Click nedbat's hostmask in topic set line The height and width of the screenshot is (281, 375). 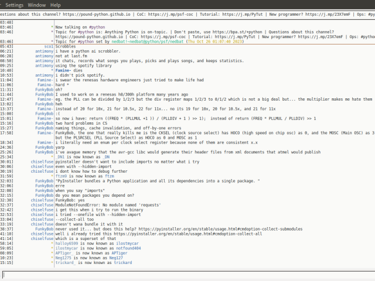coord(148,42)
